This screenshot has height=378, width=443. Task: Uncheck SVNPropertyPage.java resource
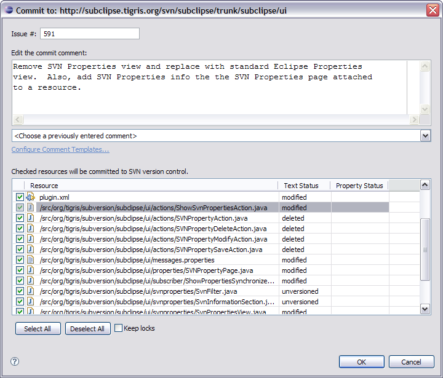(20, 270)
